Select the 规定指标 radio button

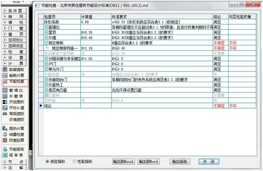(47, 162)
